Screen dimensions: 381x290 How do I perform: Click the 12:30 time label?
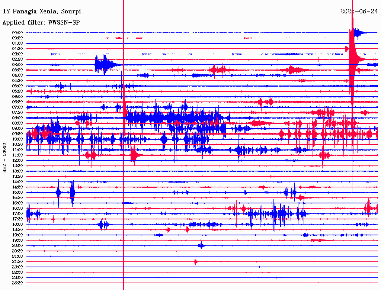coord(17,166)
